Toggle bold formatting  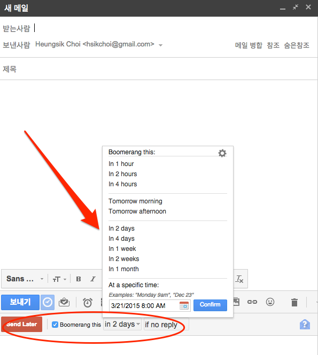pos(79,279)
